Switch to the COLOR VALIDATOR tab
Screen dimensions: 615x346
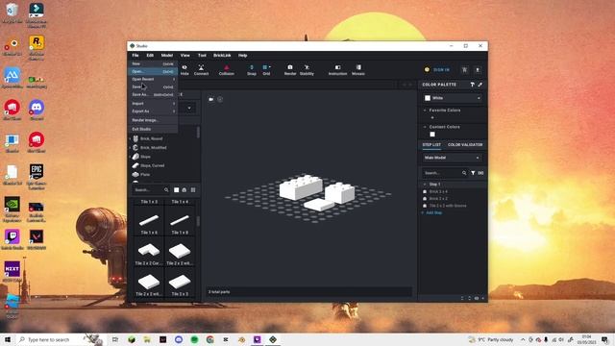tap(465, 145)
